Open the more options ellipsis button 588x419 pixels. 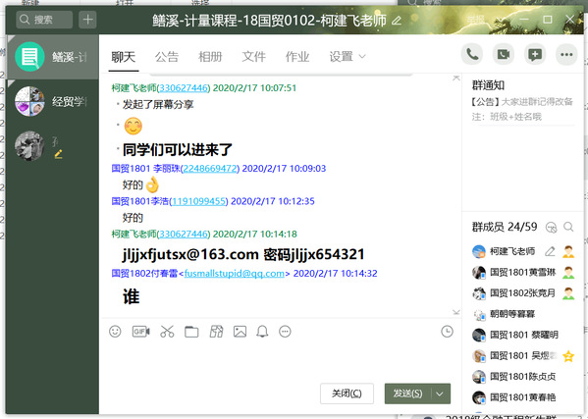tap(566, 55)
